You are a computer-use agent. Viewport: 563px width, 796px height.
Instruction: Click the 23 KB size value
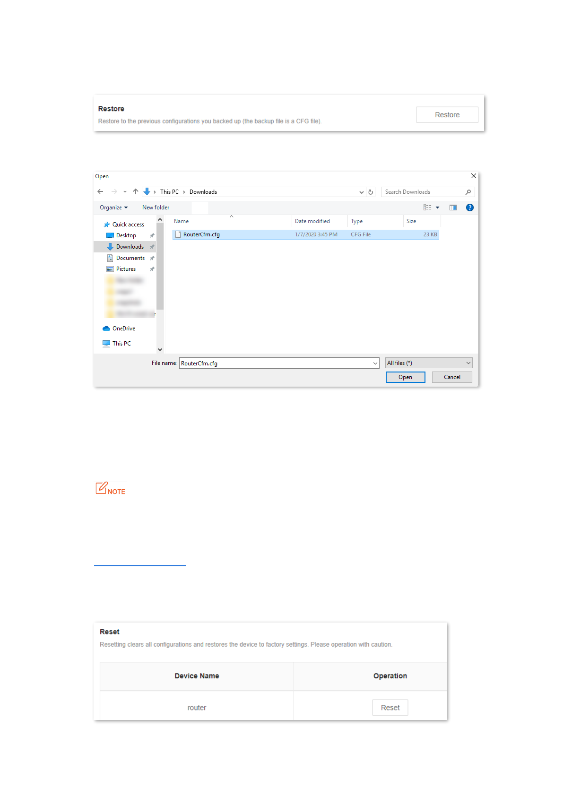tap(430, 234)
